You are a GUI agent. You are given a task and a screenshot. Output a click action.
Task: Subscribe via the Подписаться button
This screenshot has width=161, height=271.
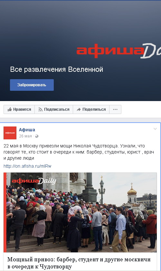click(x=54, y=109)
